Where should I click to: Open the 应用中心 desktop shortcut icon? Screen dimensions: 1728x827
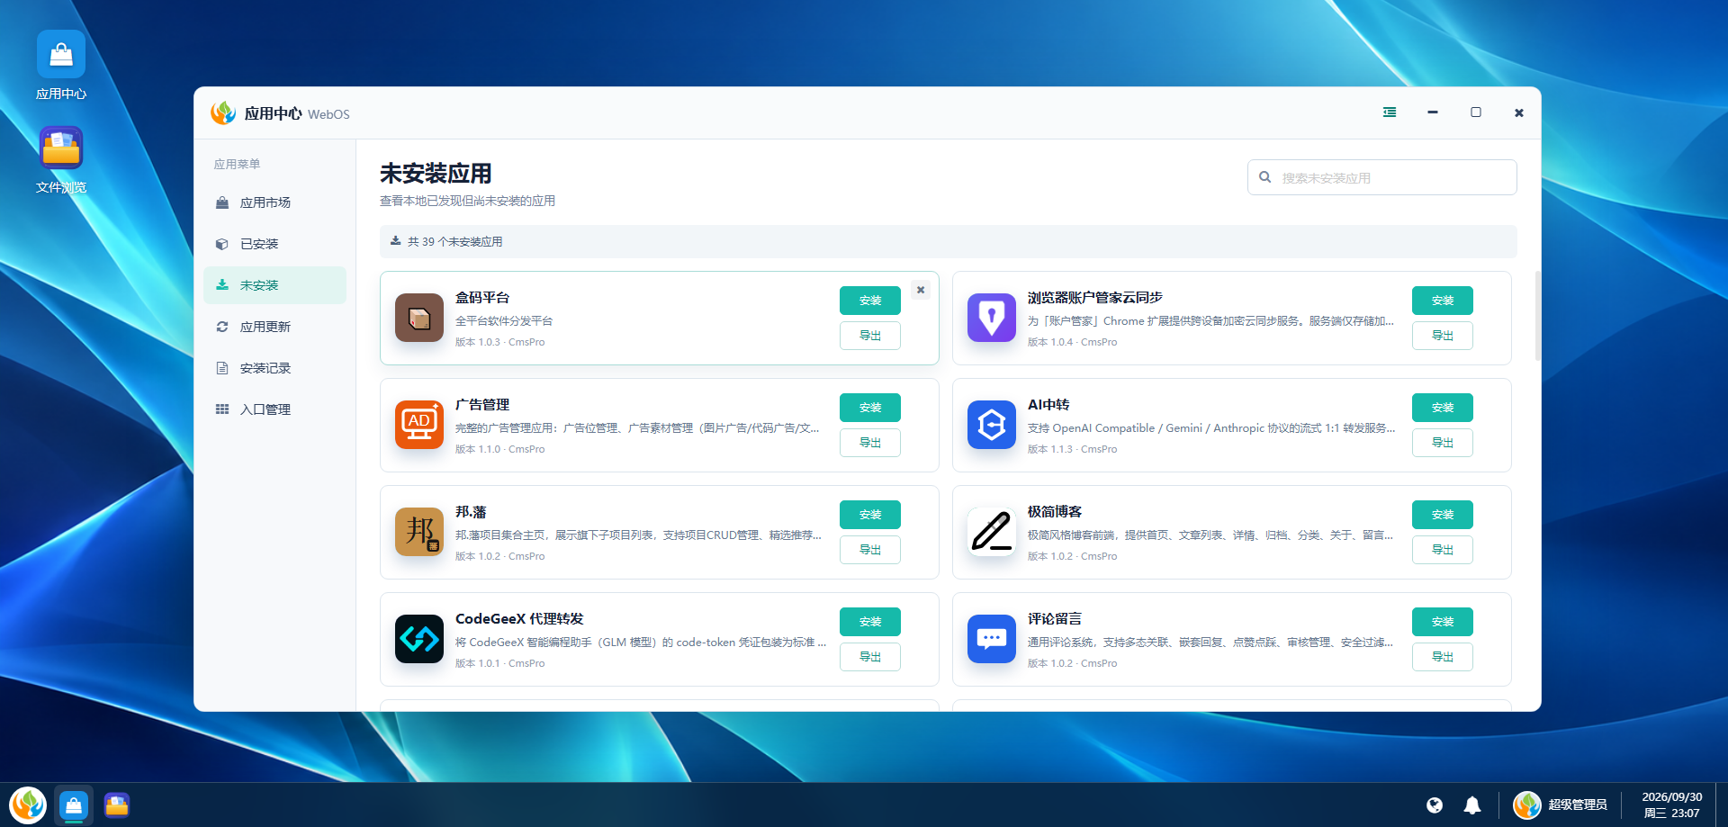(61, 55)
